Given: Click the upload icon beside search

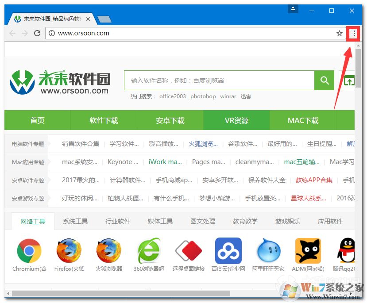Looking at the screenshot, I should tap(349, 81).
